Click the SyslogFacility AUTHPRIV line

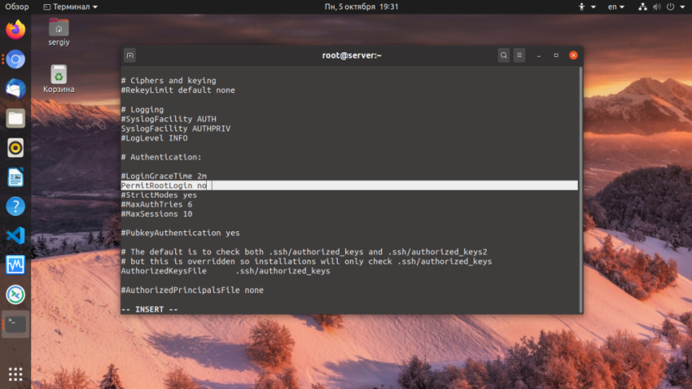pos(176,129)
